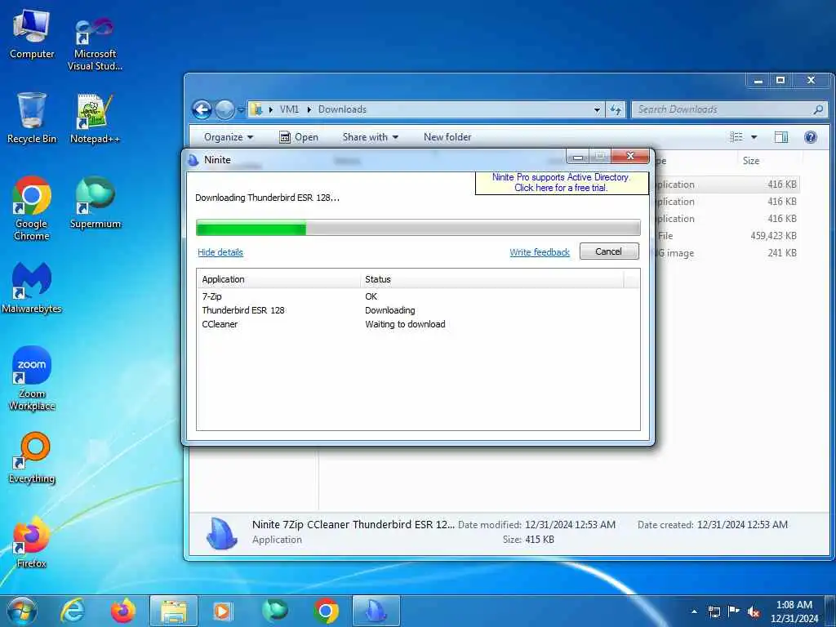Open the Action Center flag icon

coord(734,611)
